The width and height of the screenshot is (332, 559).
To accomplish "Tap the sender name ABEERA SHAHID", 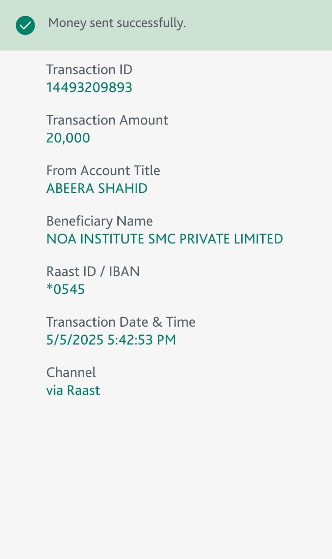I will (x=97, y=189).
